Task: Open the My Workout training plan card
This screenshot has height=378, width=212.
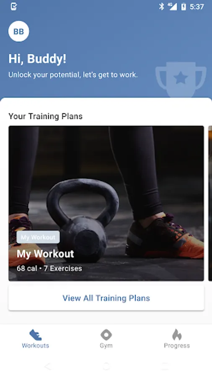Action: coord(106,203)
